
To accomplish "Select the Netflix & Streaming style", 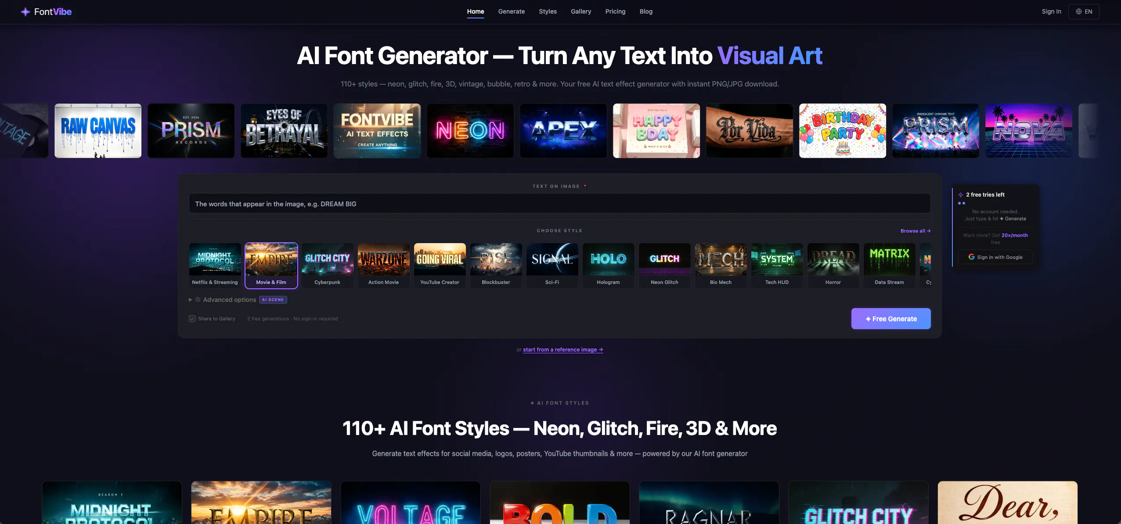I will pos(215,266).
